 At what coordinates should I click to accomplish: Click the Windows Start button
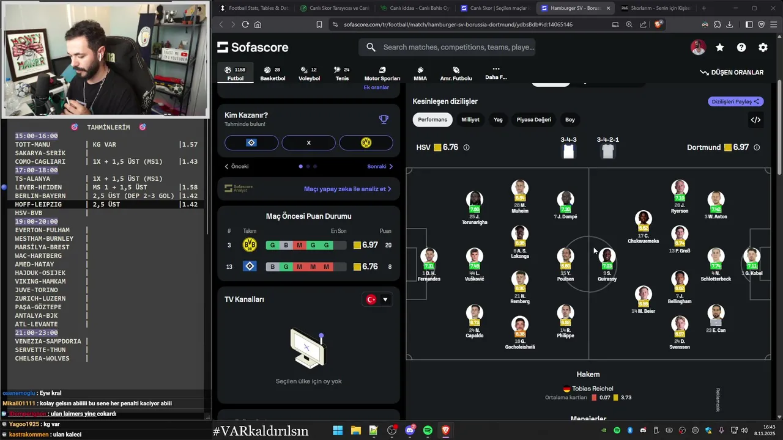pyautogui.click(x=338, y=430)
